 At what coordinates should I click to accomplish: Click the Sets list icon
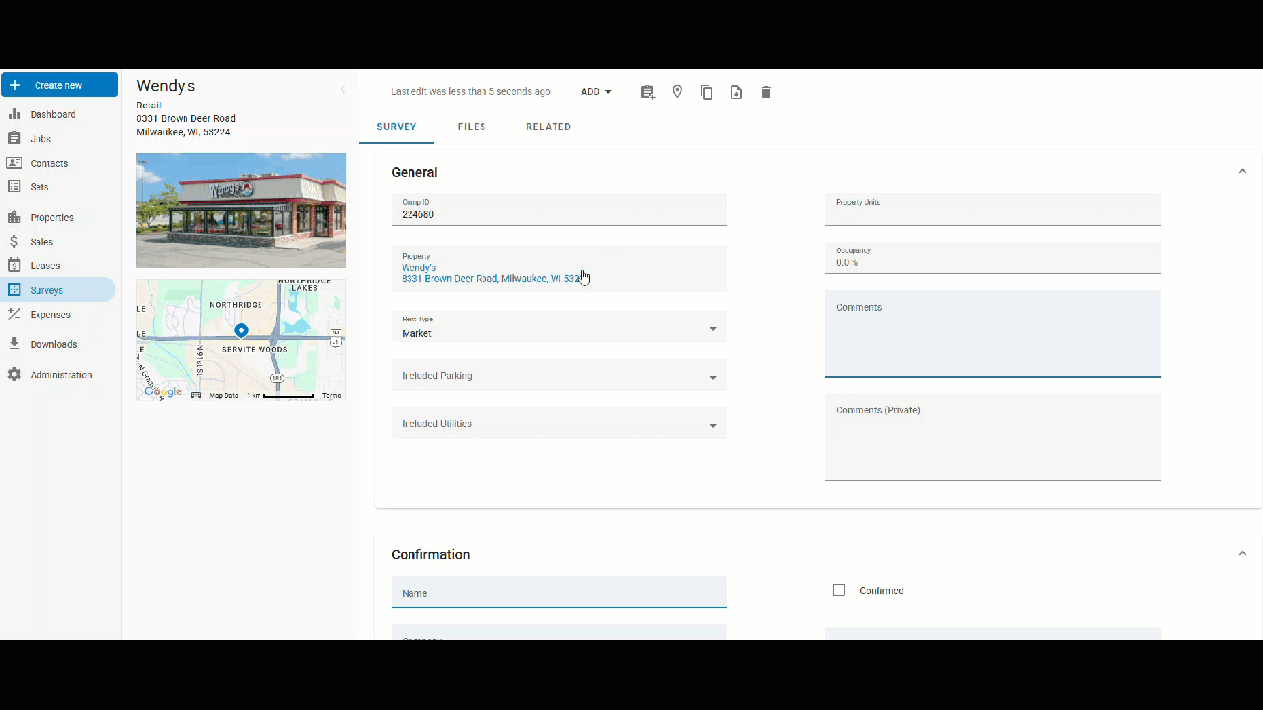click(14, 186)
